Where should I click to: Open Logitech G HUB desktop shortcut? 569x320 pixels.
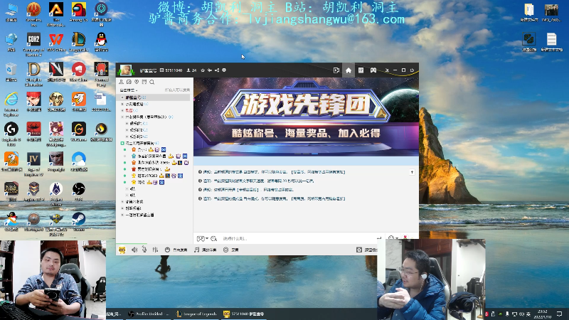(x=11, y=134)
